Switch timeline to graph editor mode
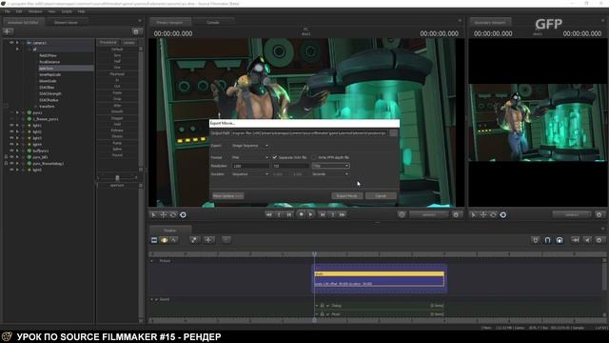The image size is (609, 343). pos(173,240)
